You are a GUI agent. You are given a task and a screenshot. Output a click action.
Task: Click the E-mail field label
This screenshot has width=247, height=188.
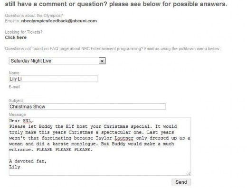[x=14, y=87]
